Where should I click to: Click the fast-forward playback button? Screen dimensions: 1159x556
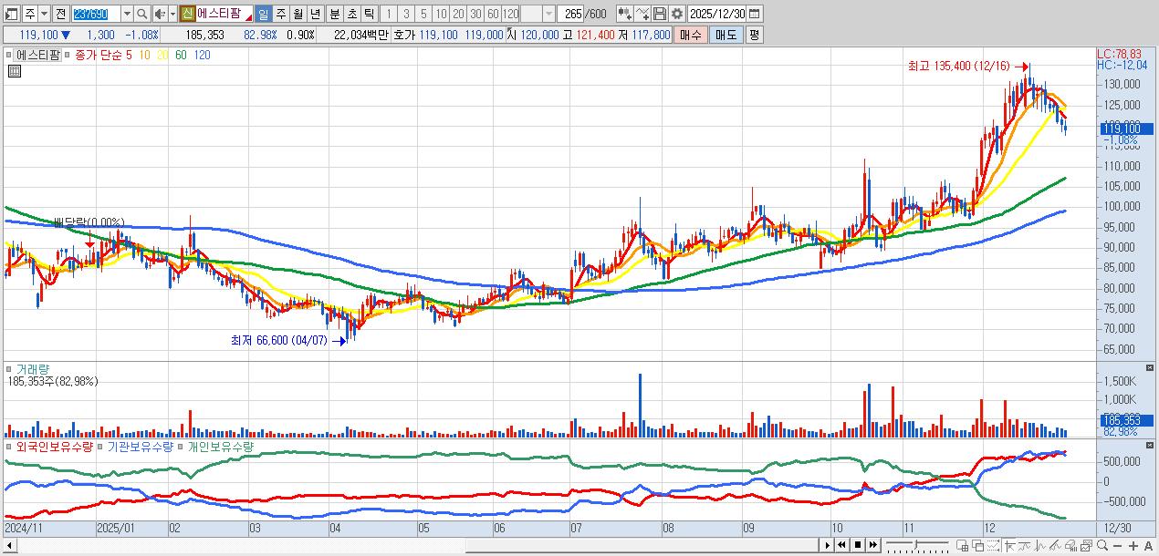pyautogui.click(x=873, y=545)
